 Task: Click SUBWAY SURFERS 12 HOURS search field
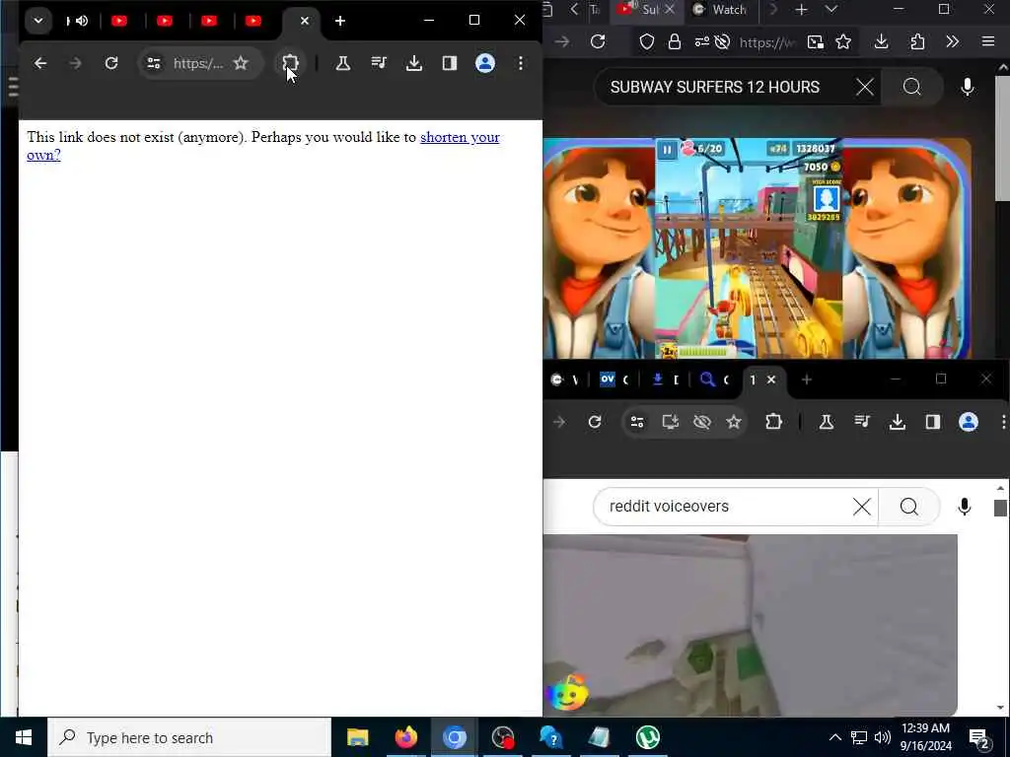tap(715, 87)
